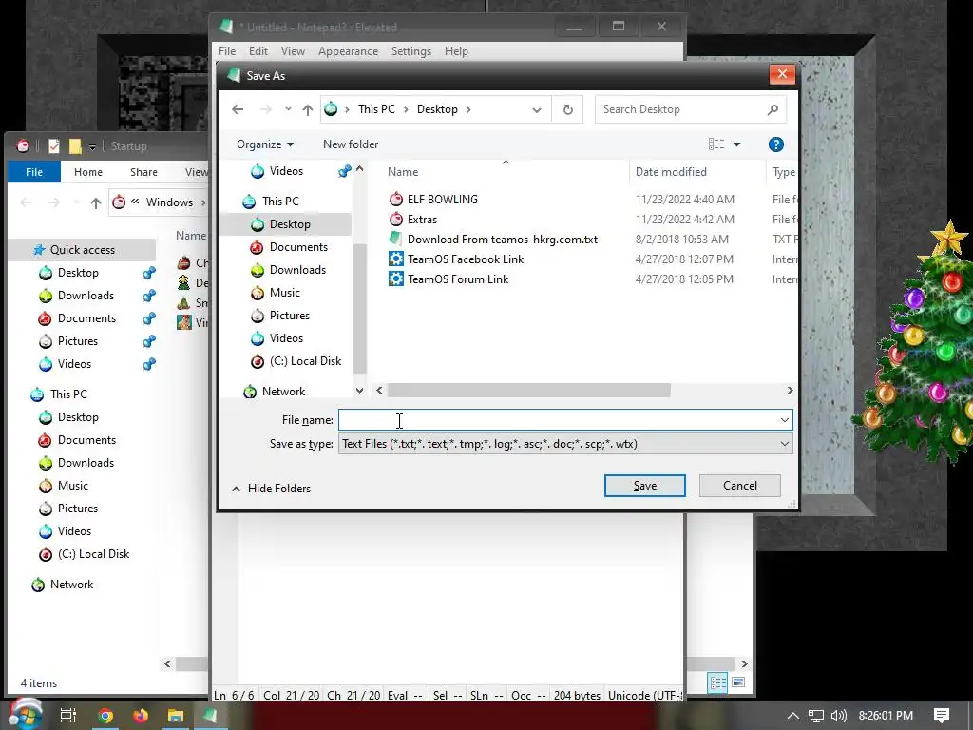Open (C:) Local Disk in Save As tree
Screen dimensions: 973x730
coord(305,361)
